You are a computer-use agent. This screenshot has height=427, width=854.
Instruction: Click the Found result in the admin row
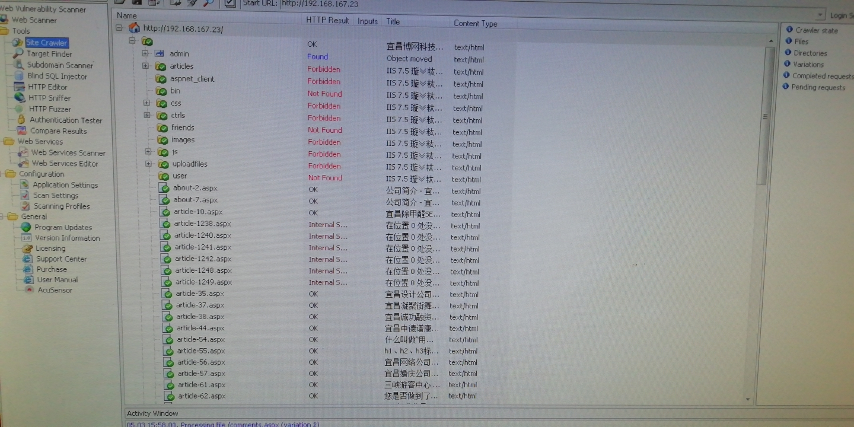317,56
